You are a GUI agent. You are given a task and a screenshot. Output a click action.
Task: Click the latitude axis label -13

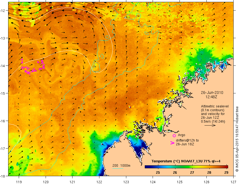click(x=3, y=38)
